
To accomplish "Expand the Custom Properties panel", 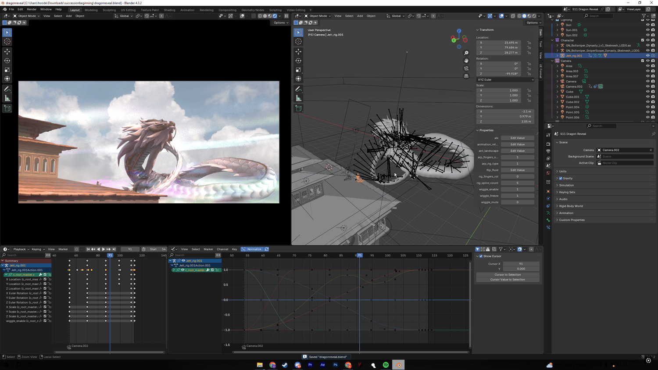I will tap(572, 220).
